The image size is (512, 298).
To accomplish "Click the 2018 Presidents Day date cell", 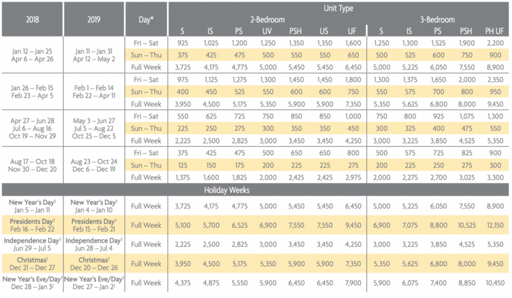I will coord(33,225).
